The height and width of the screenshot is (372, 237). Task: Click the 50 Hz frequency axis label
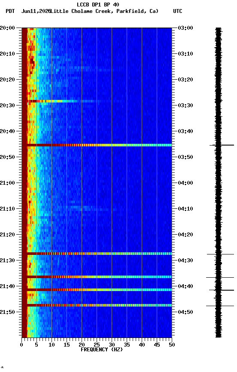tap(172, 345)
